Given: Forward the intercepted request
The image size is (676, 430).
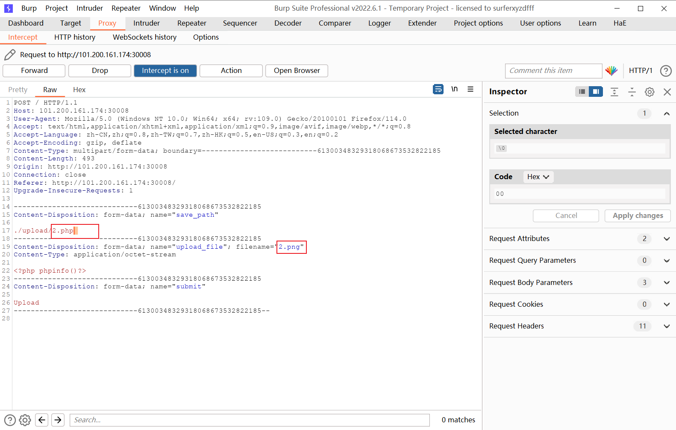Looking at the screenshot, I should click(34, 71).
